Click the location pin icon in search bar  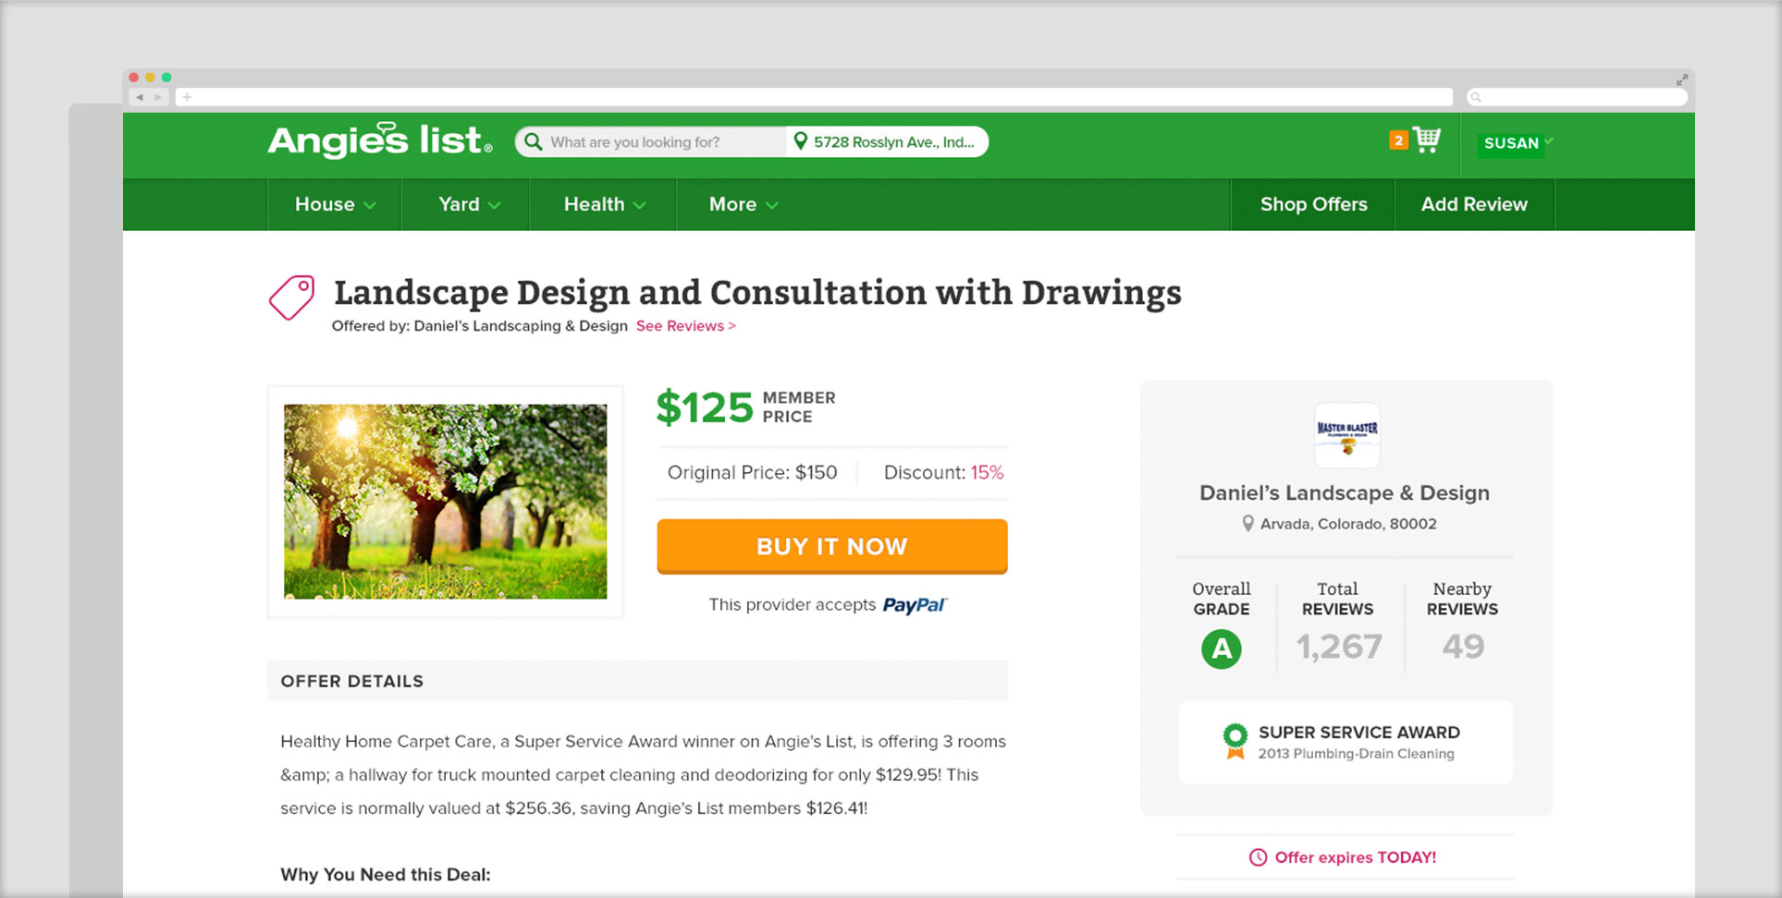point(801,141)
